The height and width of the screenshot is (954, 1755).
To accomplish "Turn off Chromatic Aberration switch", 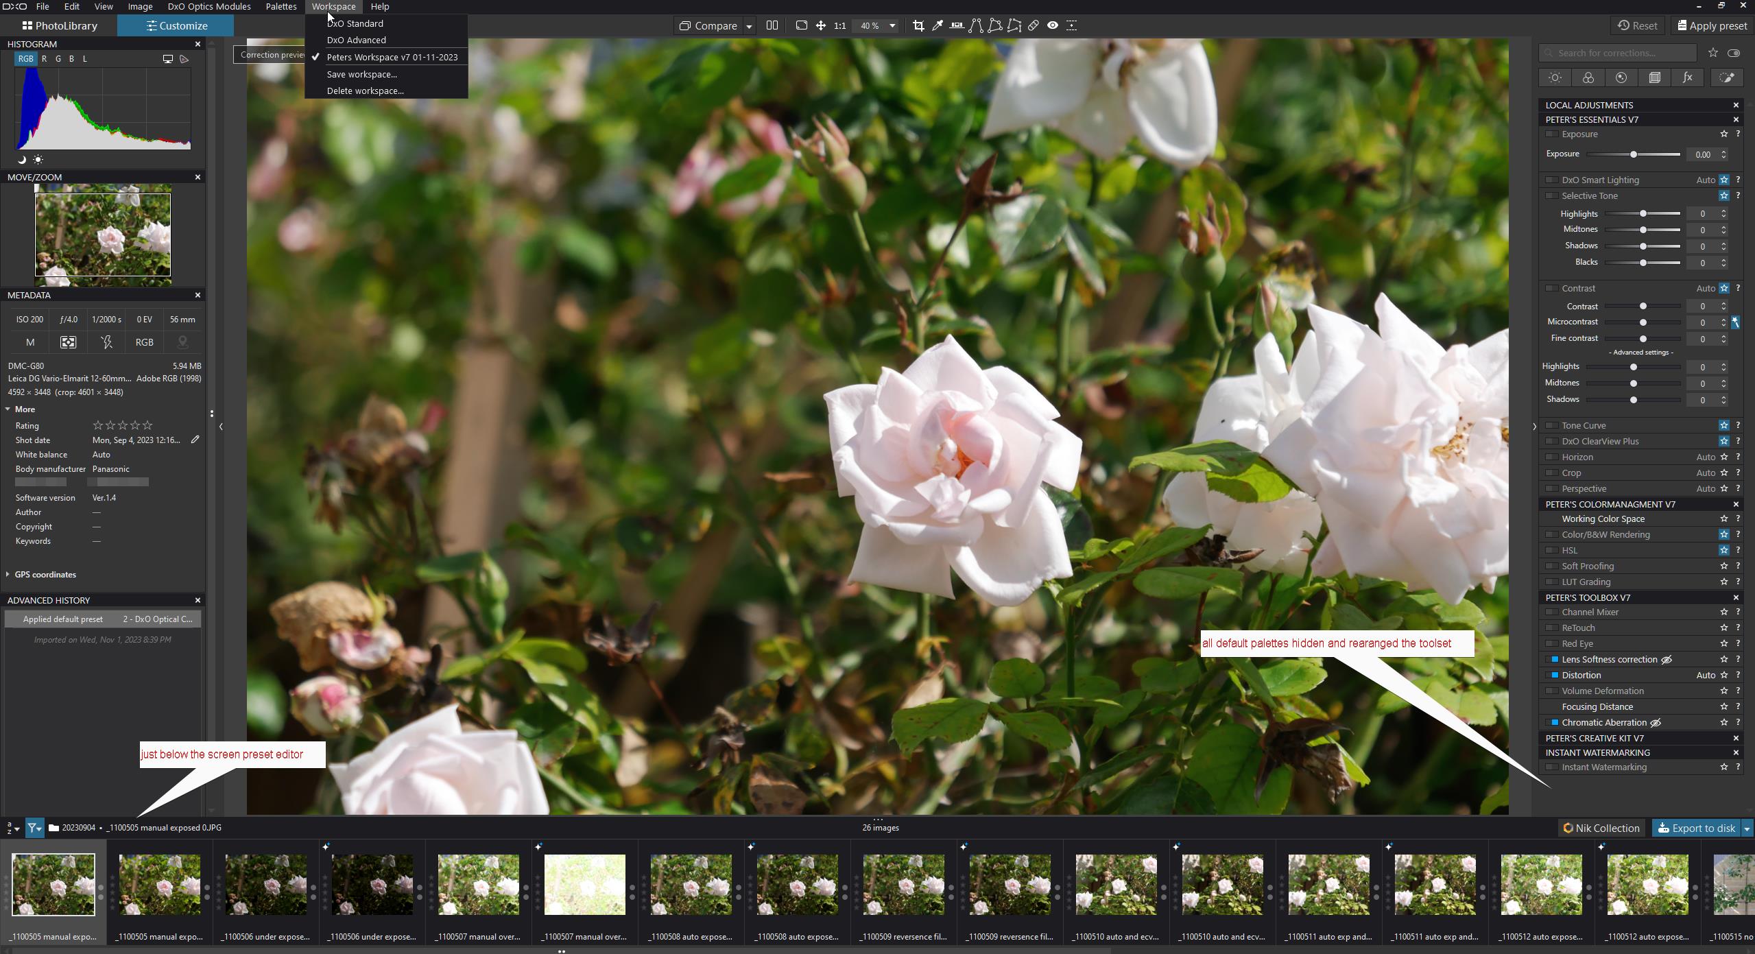I will (x=1551, y=722).
